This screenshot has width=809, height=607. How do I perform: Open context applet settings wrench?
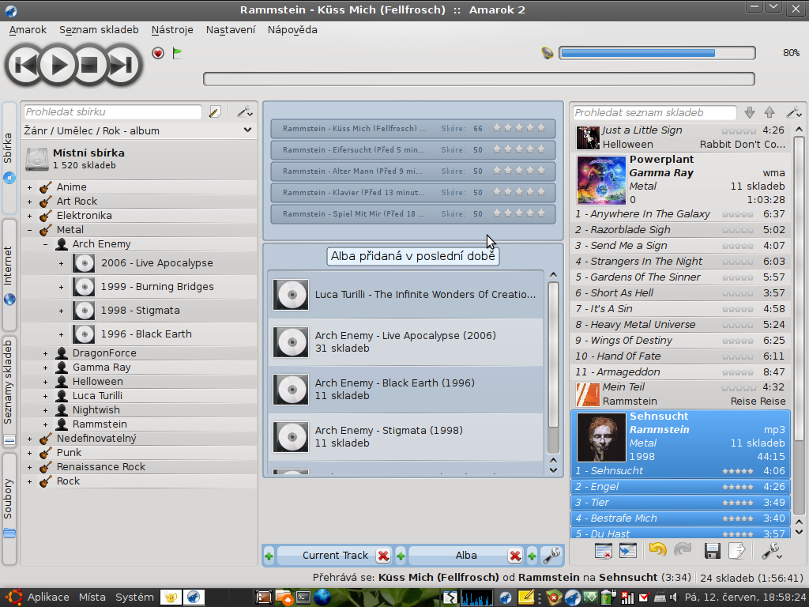551,556
